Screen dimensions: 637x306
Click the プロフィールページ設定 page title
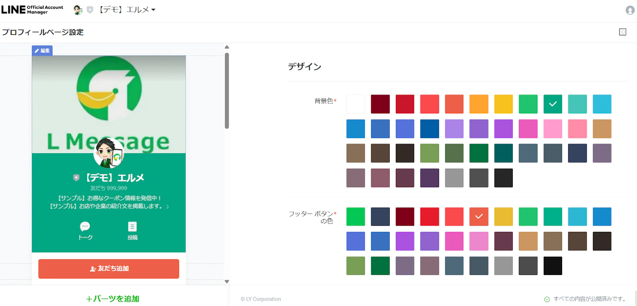pyautogui.click(x=43, y=32)
